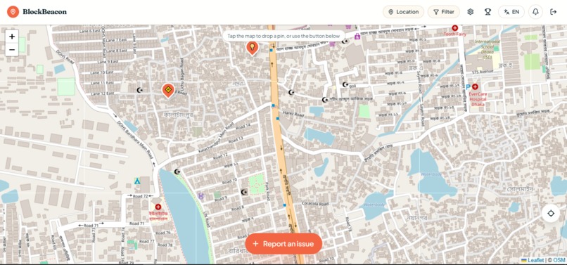567x265 pixels.
Task: Select the lightbulb issue pin
Action: click(252, 48)
